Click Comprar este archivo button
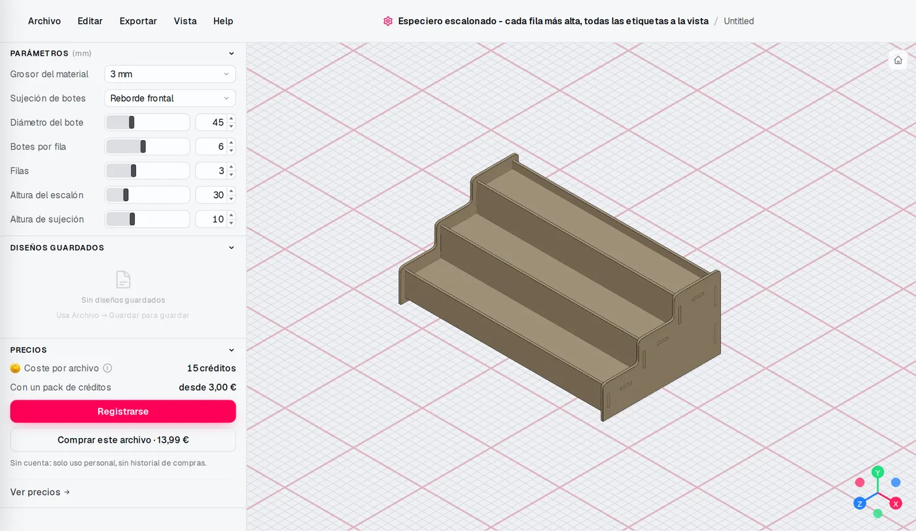The height and width of the screenshot is (531, 916). (123, 440)
